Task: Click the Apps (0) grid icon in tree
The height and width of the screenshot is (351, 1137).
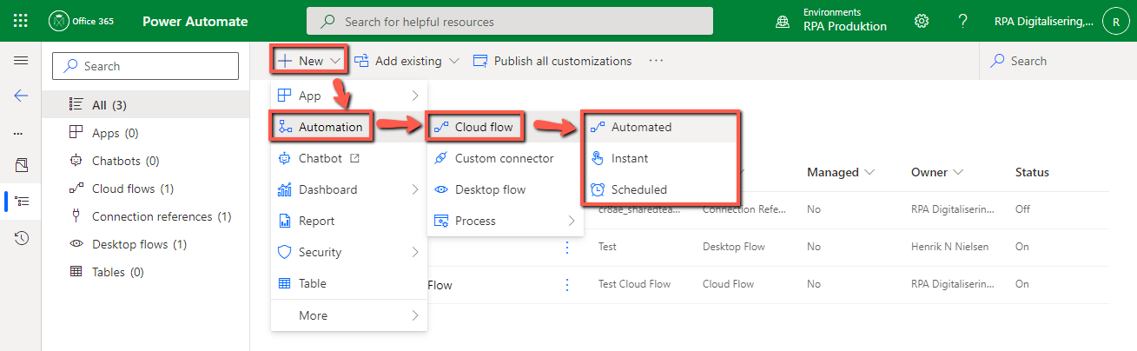Action: (x=76, y=133)
